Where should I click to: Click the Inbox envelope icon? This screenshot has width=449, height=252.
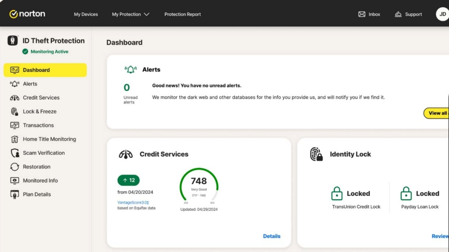coord(362,14)
